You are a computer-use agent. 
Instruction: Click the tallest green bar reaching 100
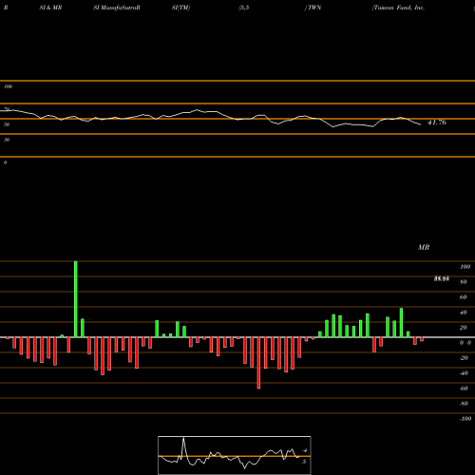pyautogui.click(x=76, y=299)
